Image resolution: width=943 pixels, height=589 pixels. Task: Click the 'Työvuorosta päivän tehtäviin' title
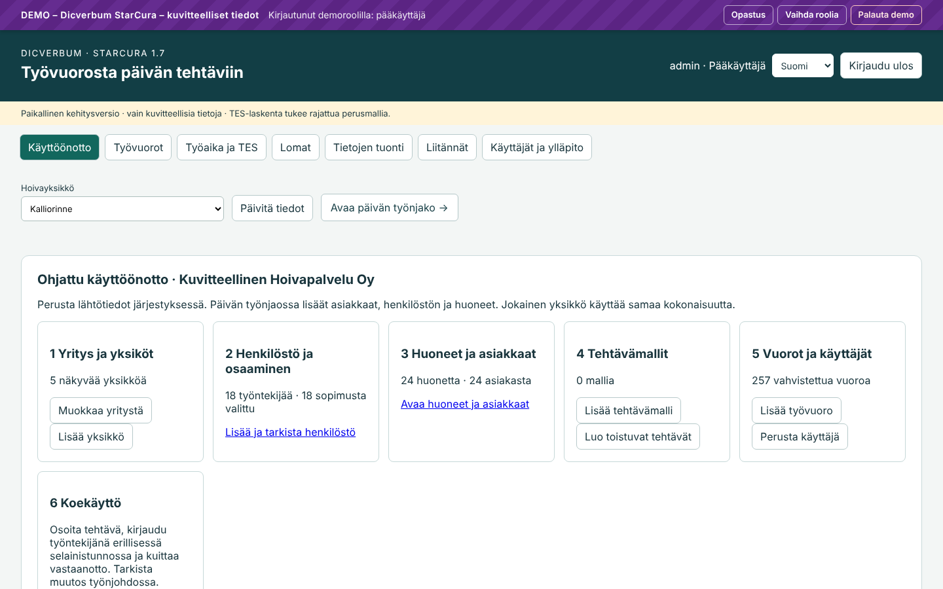132,72
